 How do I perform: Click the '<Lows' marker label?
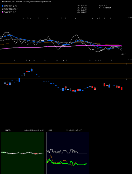130,60
